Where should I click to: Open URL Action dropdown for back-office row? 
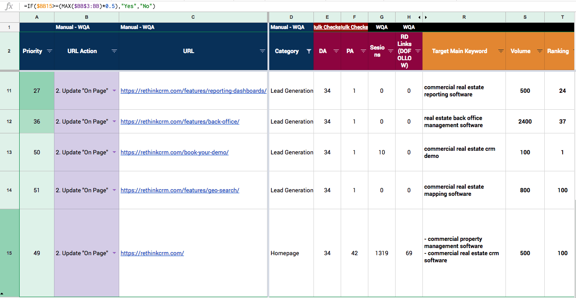pyautogui.click(x=114, y=121)
